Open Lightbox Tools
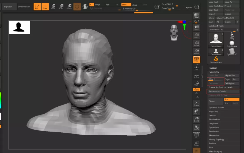This screenshot has width=244, height=153. (223, 26)
